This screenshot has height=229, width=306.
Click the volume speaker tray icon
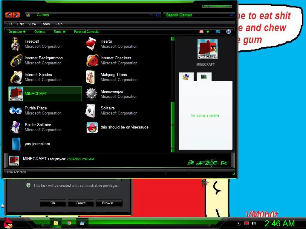(253, 223)
